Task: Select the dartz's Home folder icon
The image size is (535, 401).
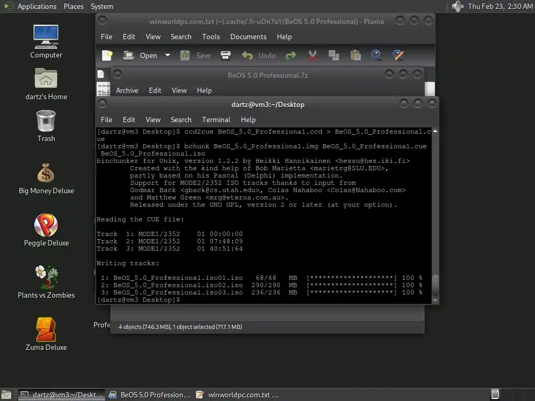Action: [x=46, y=84]
